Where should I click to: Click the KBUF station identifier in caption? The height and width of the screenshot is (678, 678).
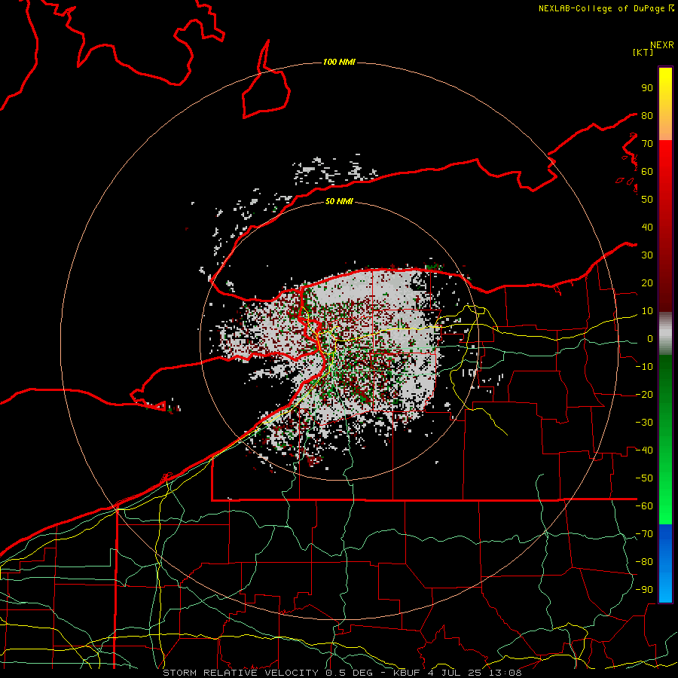pyautogui.click(x=408, y=673)
